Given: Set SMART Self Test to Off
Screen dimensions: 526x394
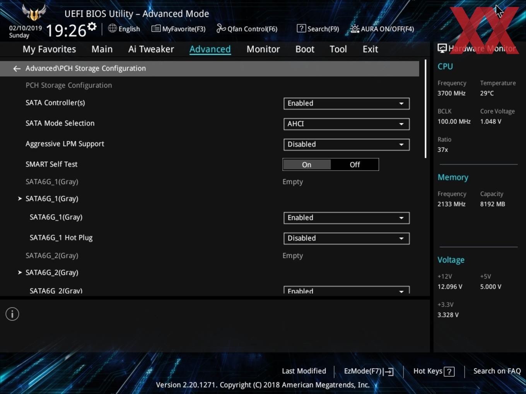Looking at the screenshot, I should tap(355, 165).
